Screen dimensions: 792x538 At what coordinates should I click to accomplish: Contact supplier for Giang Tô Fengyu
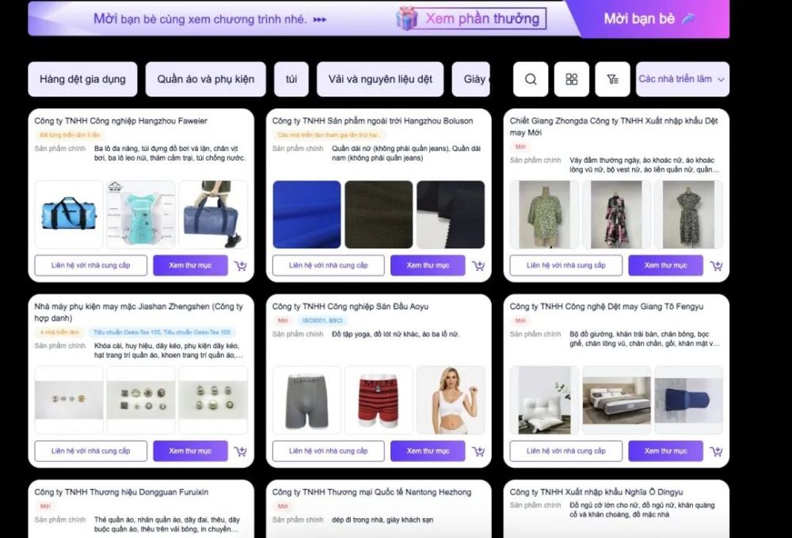[566, 451]
